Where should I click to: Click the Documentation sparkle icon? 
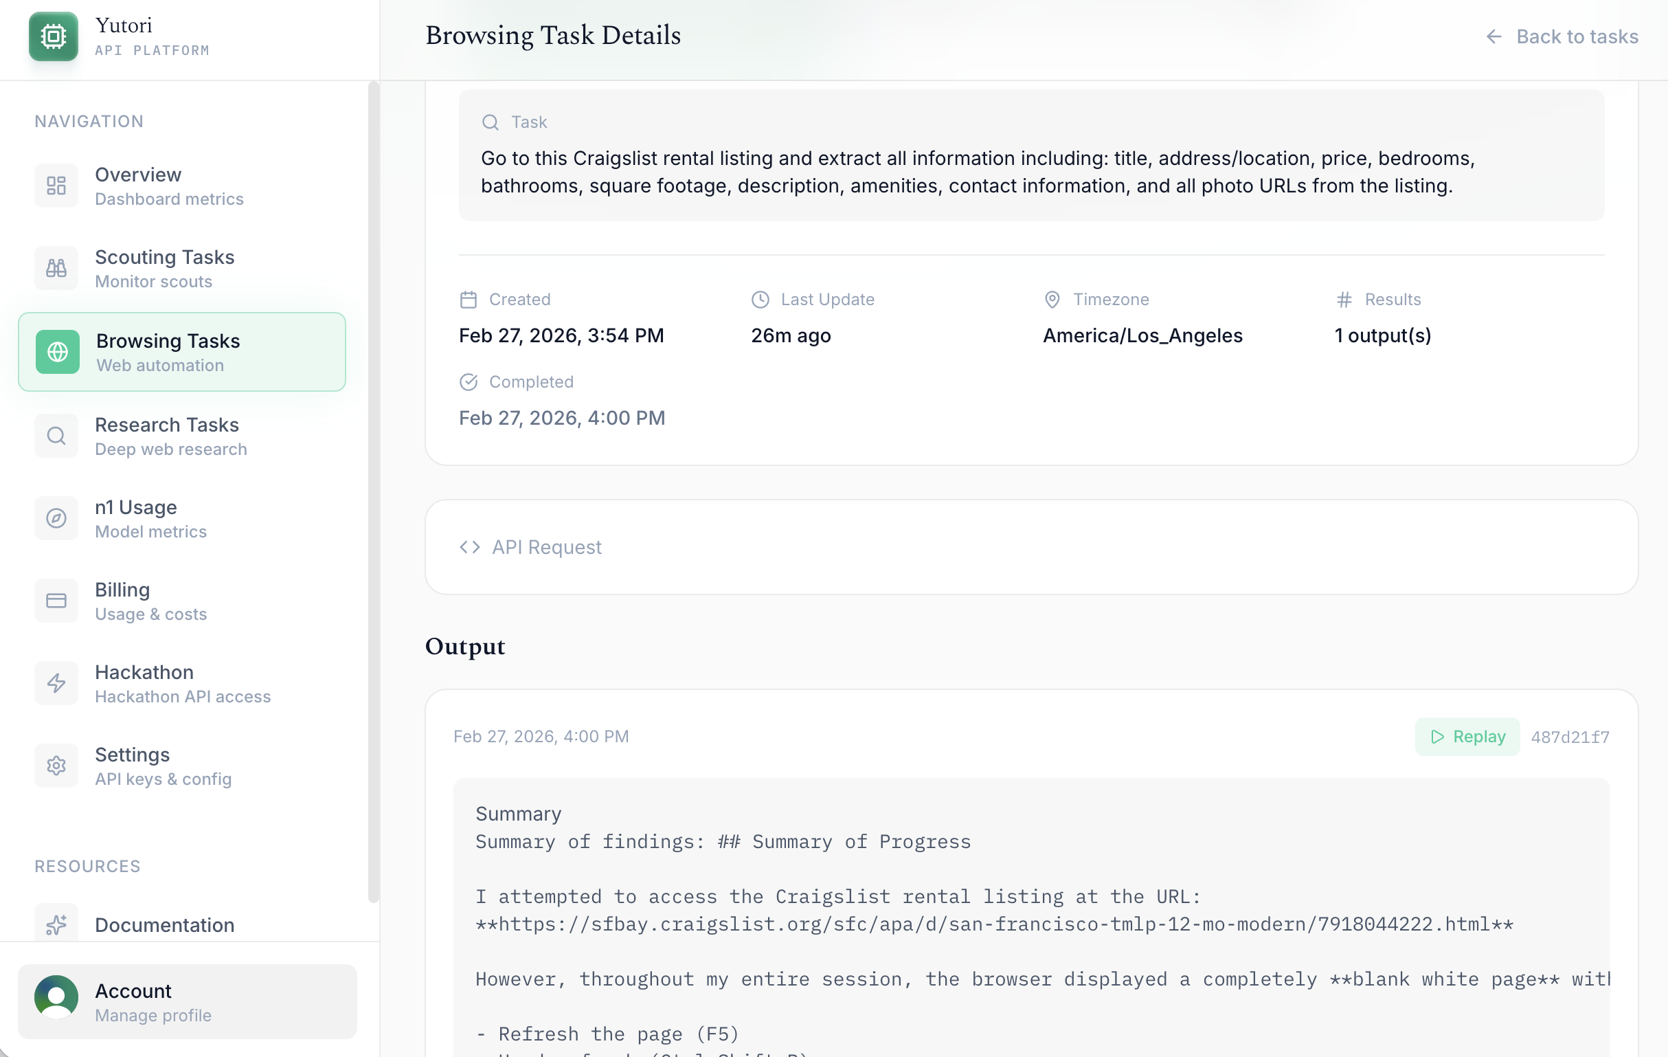click(x=56, y=924)
